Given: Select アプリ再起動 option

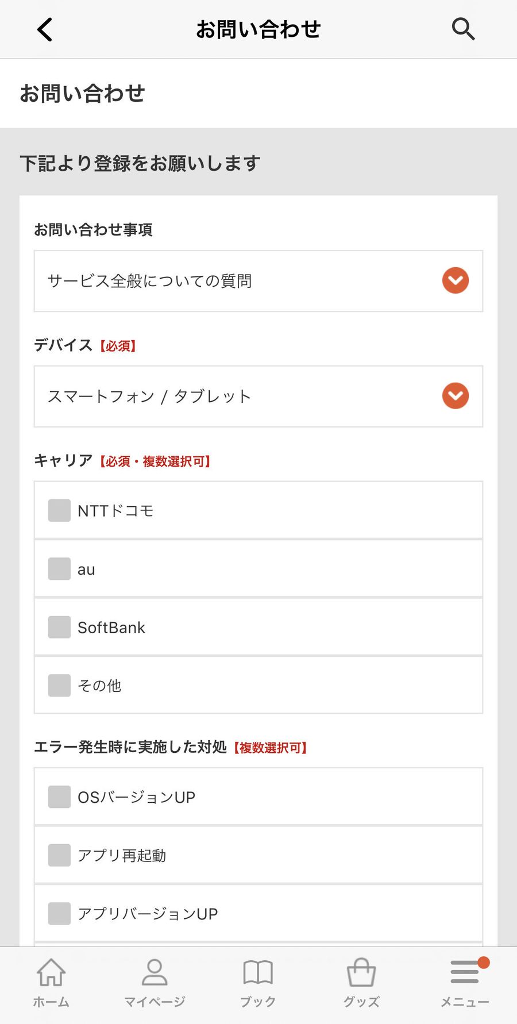Looking at the screenshot, I should 258,855.
